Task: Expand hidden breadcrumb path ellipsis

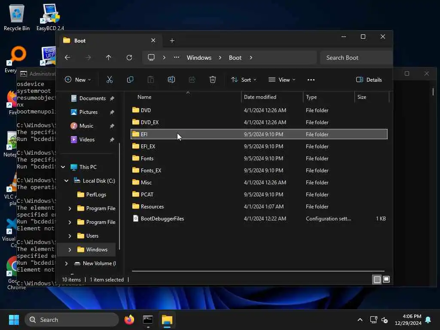Action: pos(176,57)
